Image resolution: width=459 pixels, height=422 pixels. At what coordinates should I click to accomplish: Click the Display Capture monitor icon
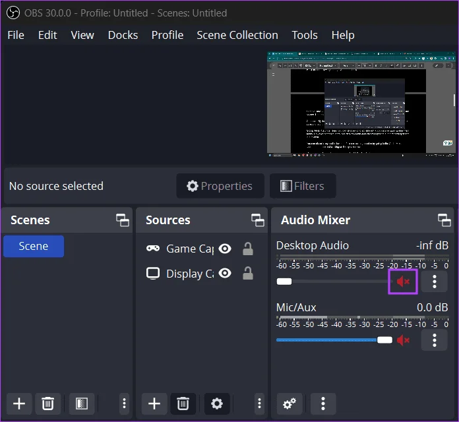point(153,274)
